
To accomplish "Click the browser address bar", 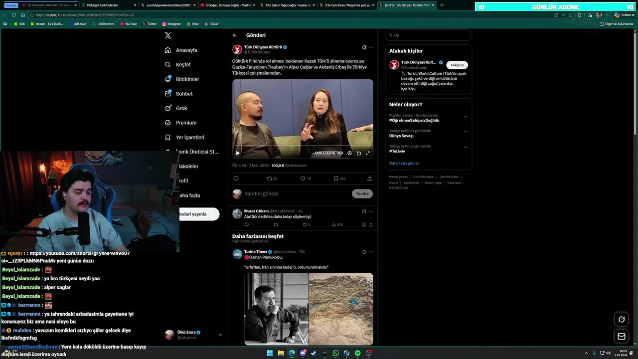I will coord(289,15).
